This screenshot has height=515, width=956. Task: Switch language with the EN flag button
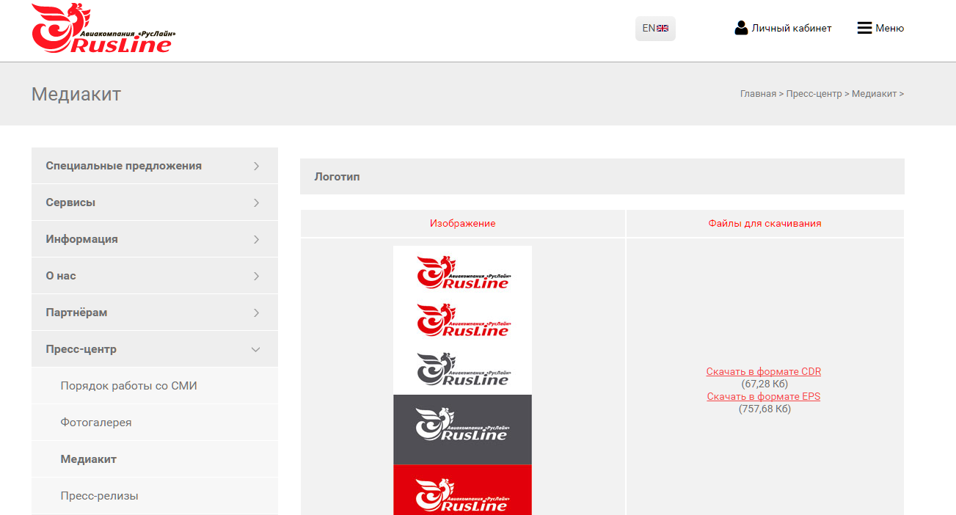click(x=655, y=29)
